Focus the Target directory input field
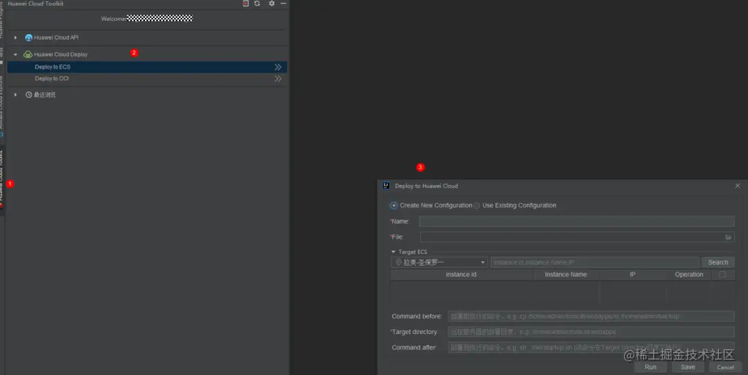748x375 pixels. pyautogui.click(x=591, y=332)
